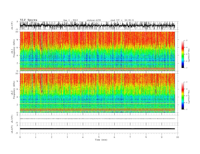Click the "2" tick label on the time axis
This screenshot has width=200, height=154.
[52, 137]
